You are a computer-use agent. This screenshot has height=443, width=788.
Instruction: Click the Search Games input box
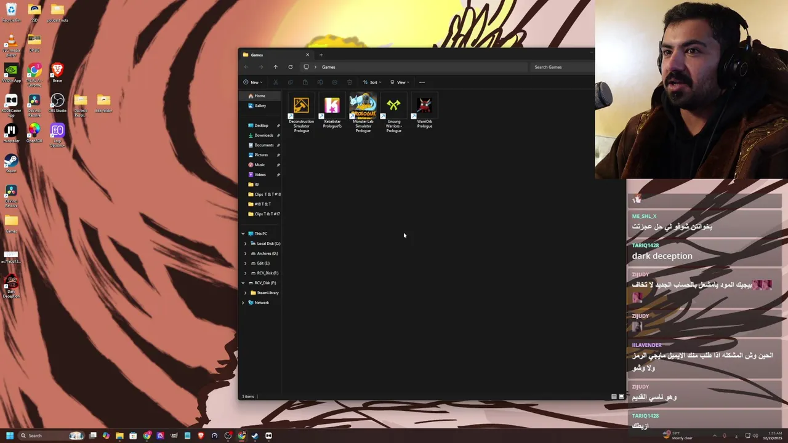click(563, 67)
